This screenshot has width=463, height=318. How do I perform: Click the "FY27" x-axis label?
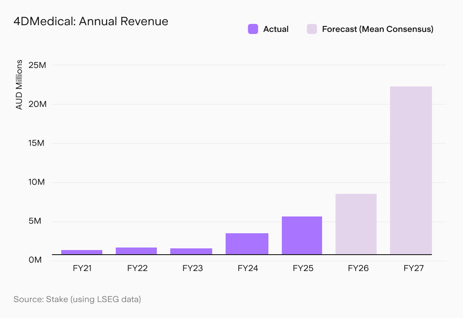414,268
